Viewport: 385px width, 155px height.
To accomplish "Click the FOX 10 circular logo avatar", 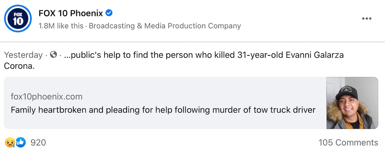I will coord(18,18).
